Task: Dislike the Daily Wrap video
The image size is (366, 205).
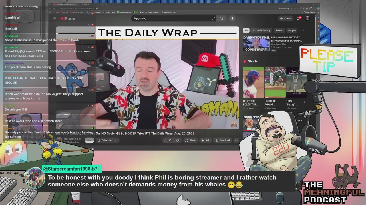Action: [x=177, y=140]
